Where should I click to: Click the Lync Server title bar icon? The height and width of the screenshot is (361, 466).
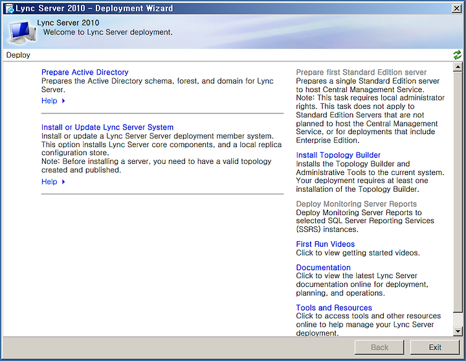pos(10,8)
